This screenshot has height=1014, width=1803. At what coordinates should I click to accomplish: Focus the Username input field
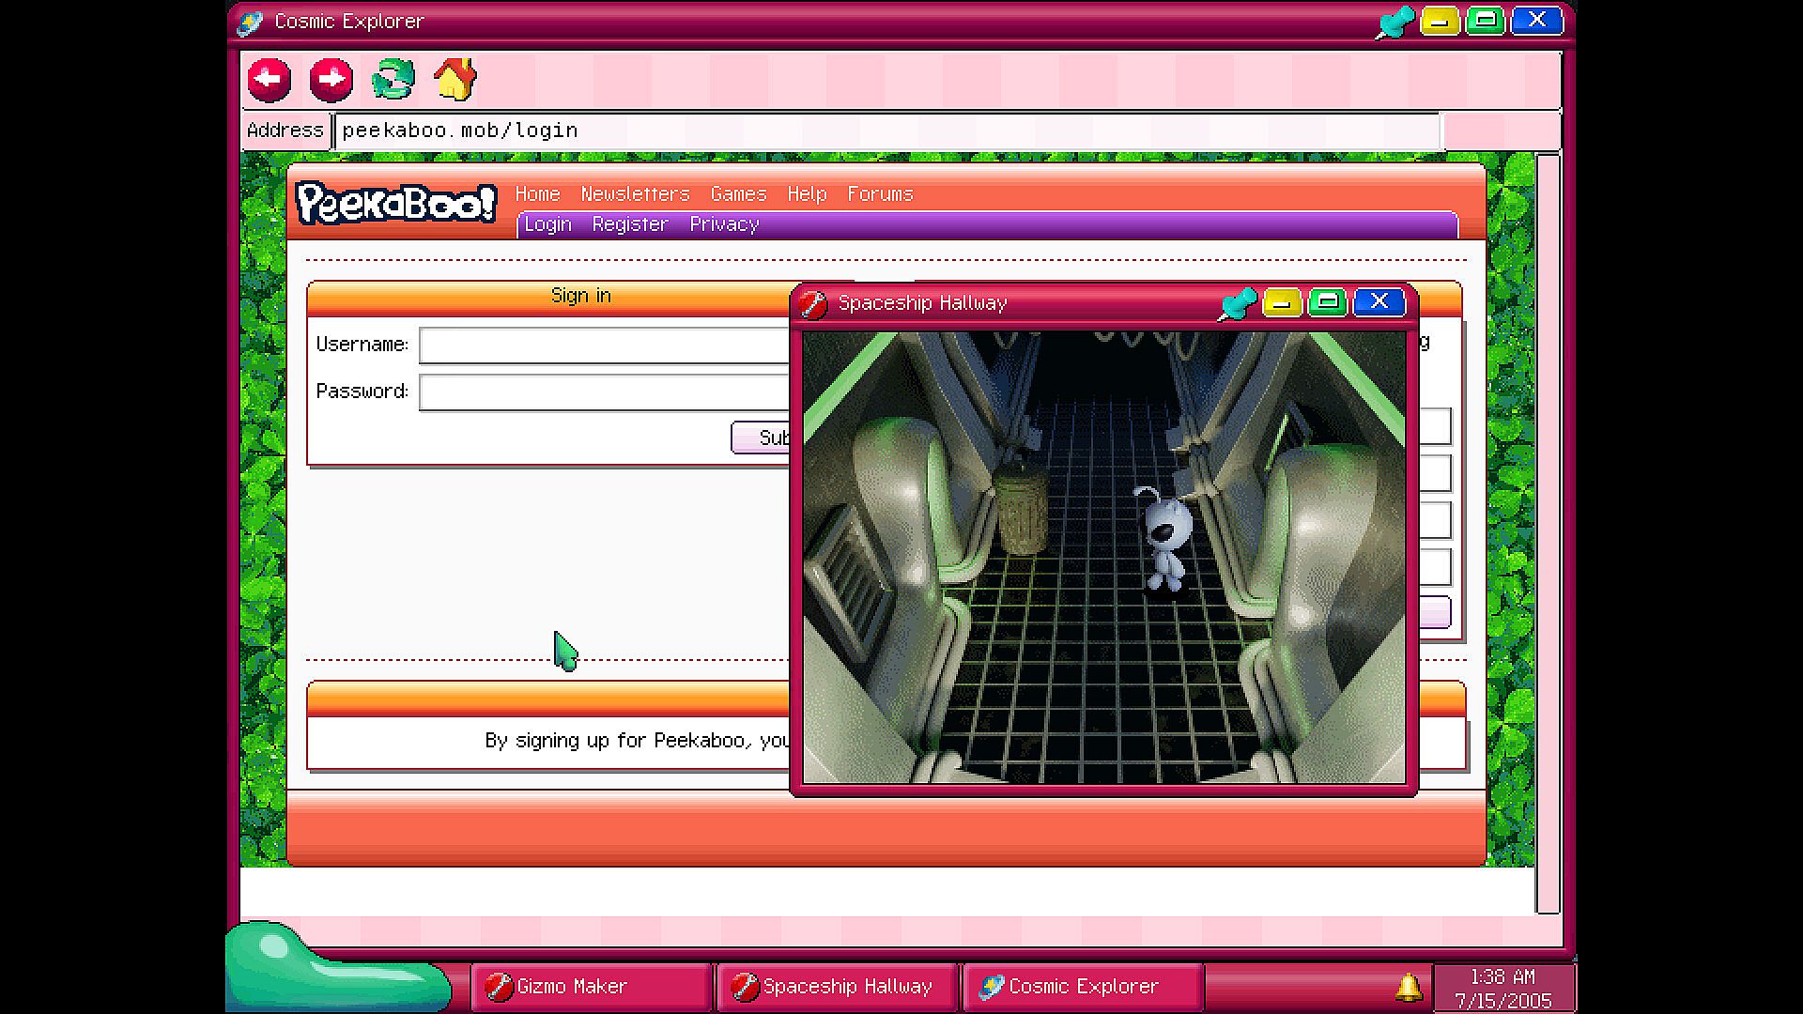click(606, 346)
